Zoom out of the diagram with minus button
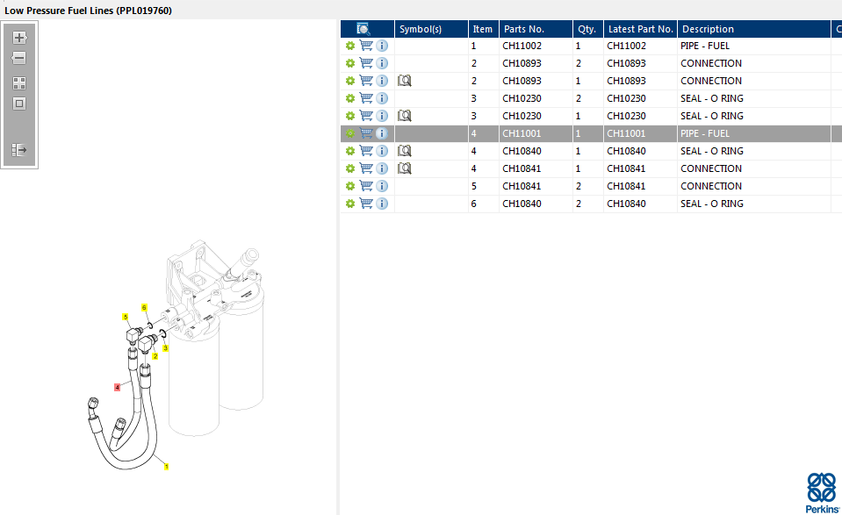The image size is (842, 515). tap(19, 58)
